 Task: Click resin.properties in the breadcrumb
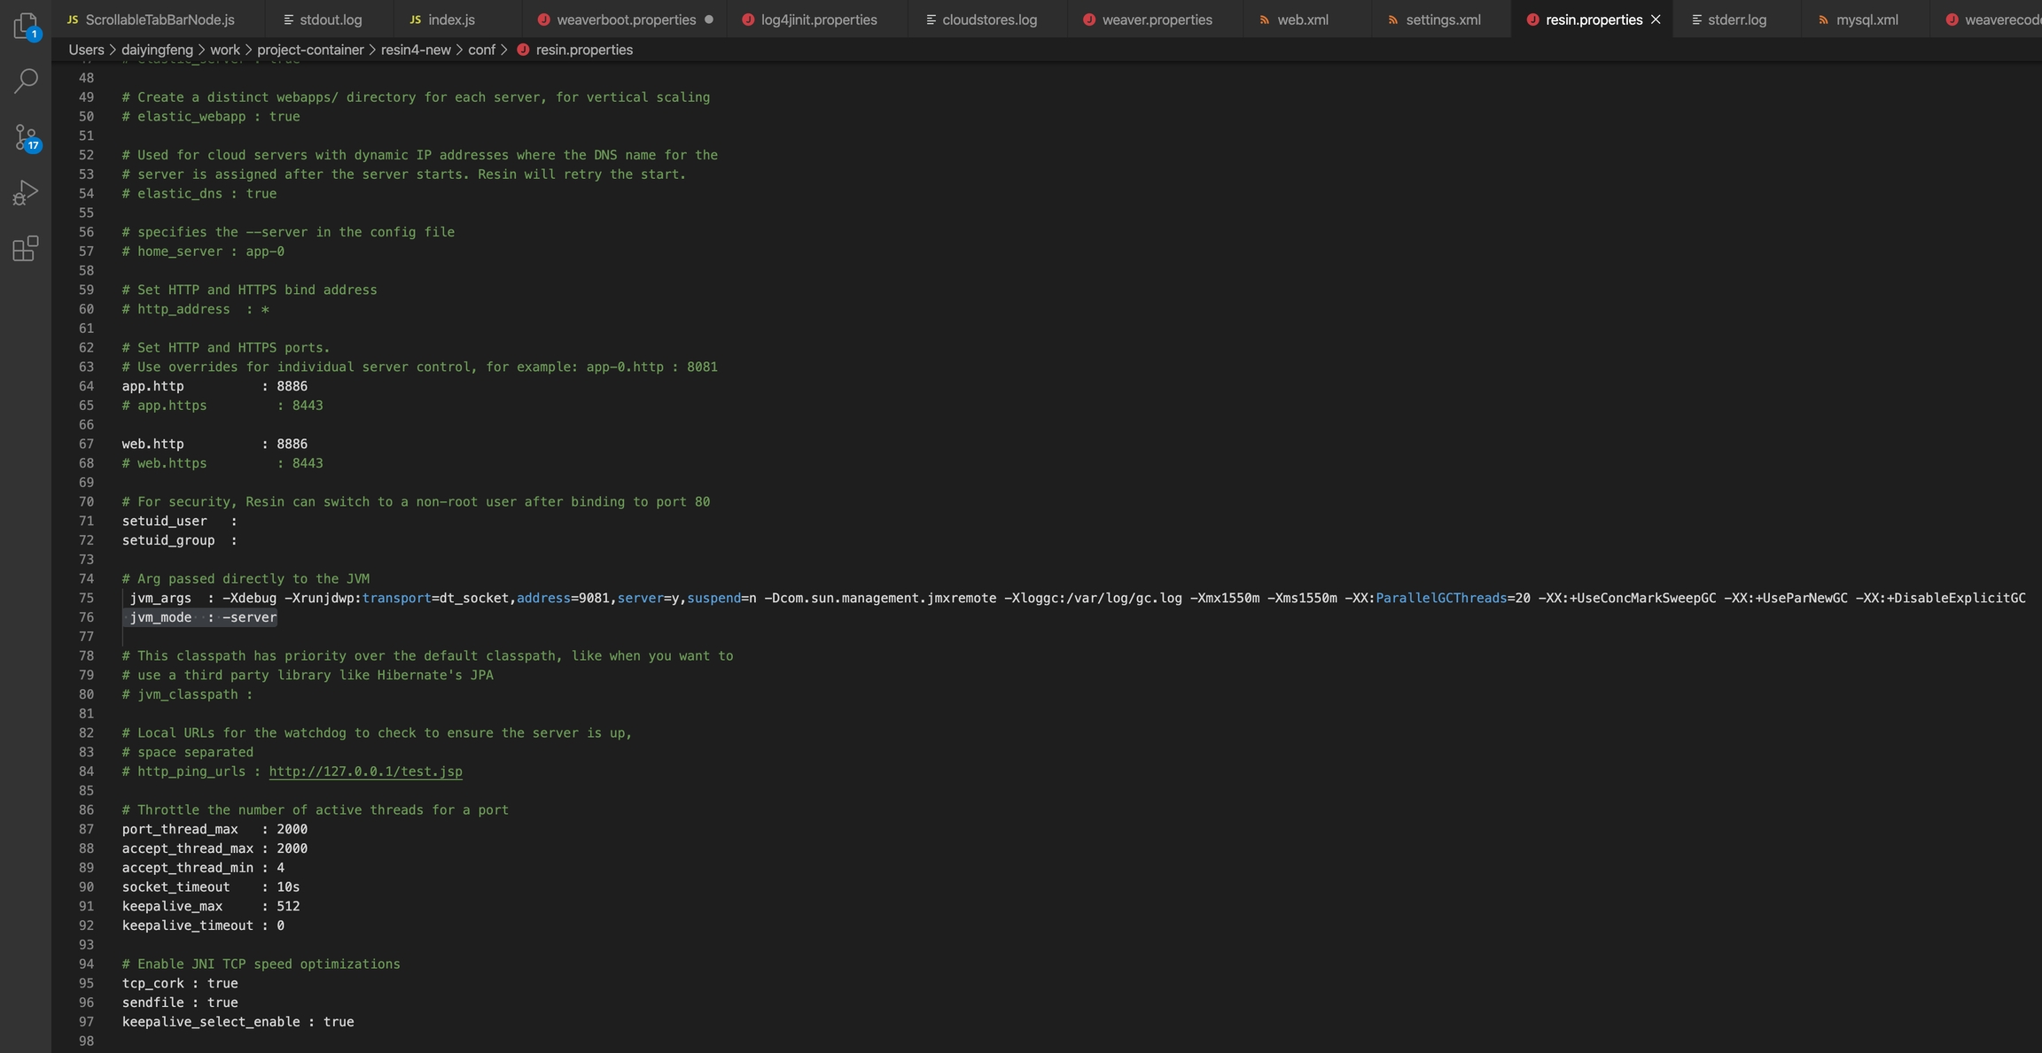(583, 50)
